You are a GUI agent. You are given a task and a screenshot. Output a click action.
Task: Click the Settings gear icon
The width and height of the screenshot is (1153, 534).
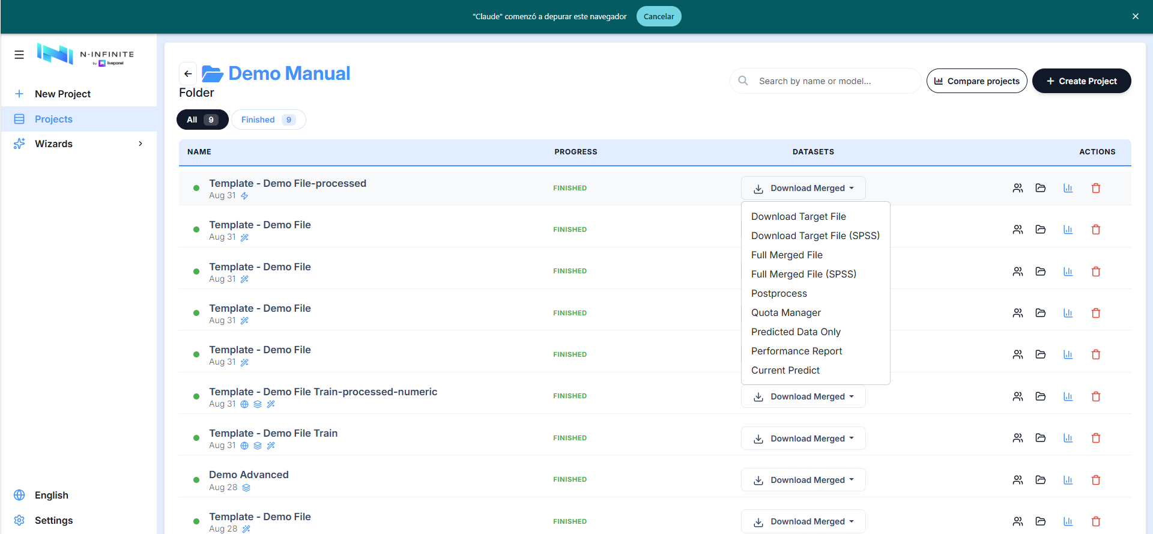(19, 520)
